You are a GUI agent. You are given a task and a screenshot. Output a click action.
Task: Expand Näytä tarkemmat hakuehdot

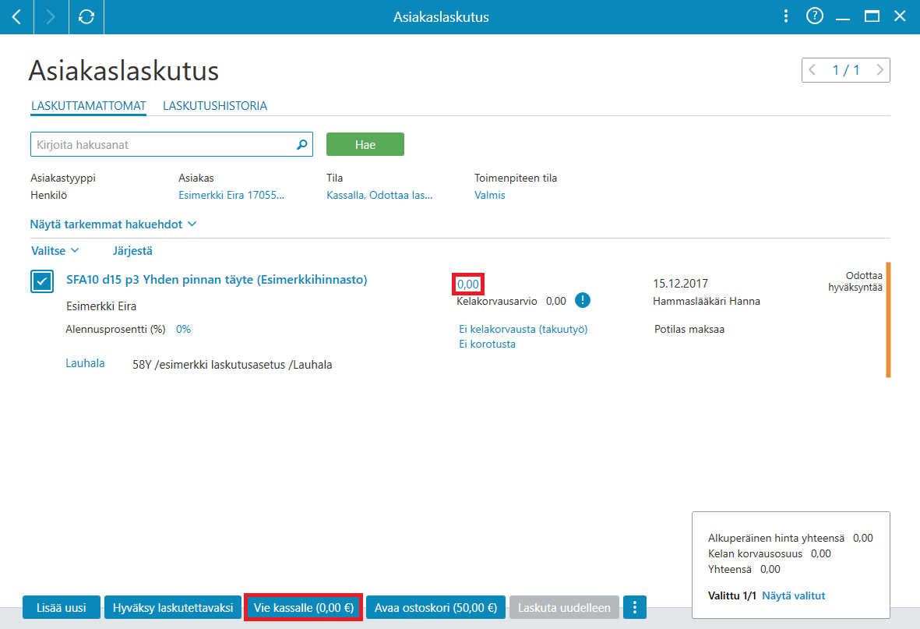113,224
